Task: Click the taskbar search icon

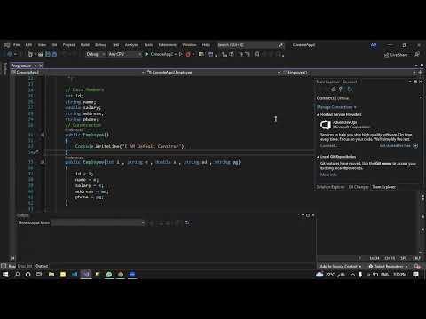Action: pos(17,275)
